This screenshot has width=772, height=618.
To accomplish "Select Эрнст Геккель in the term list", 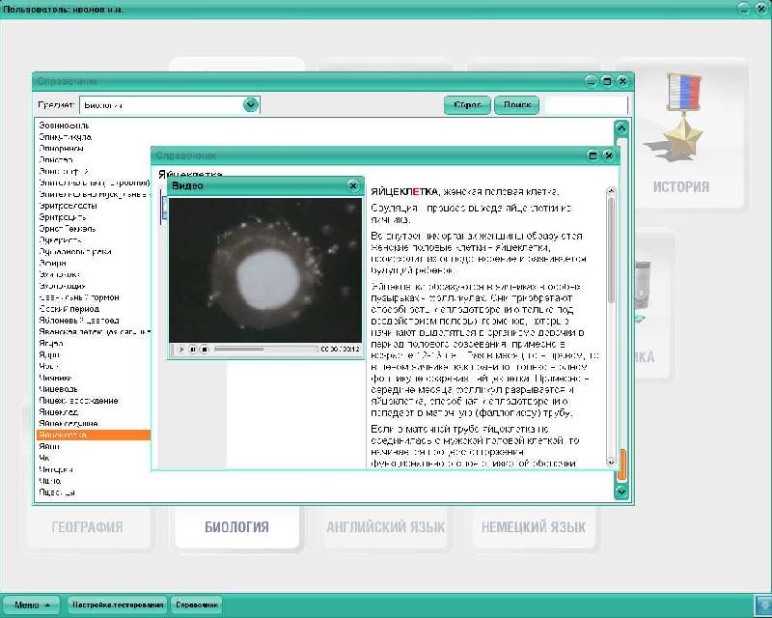I will point(68,229).
